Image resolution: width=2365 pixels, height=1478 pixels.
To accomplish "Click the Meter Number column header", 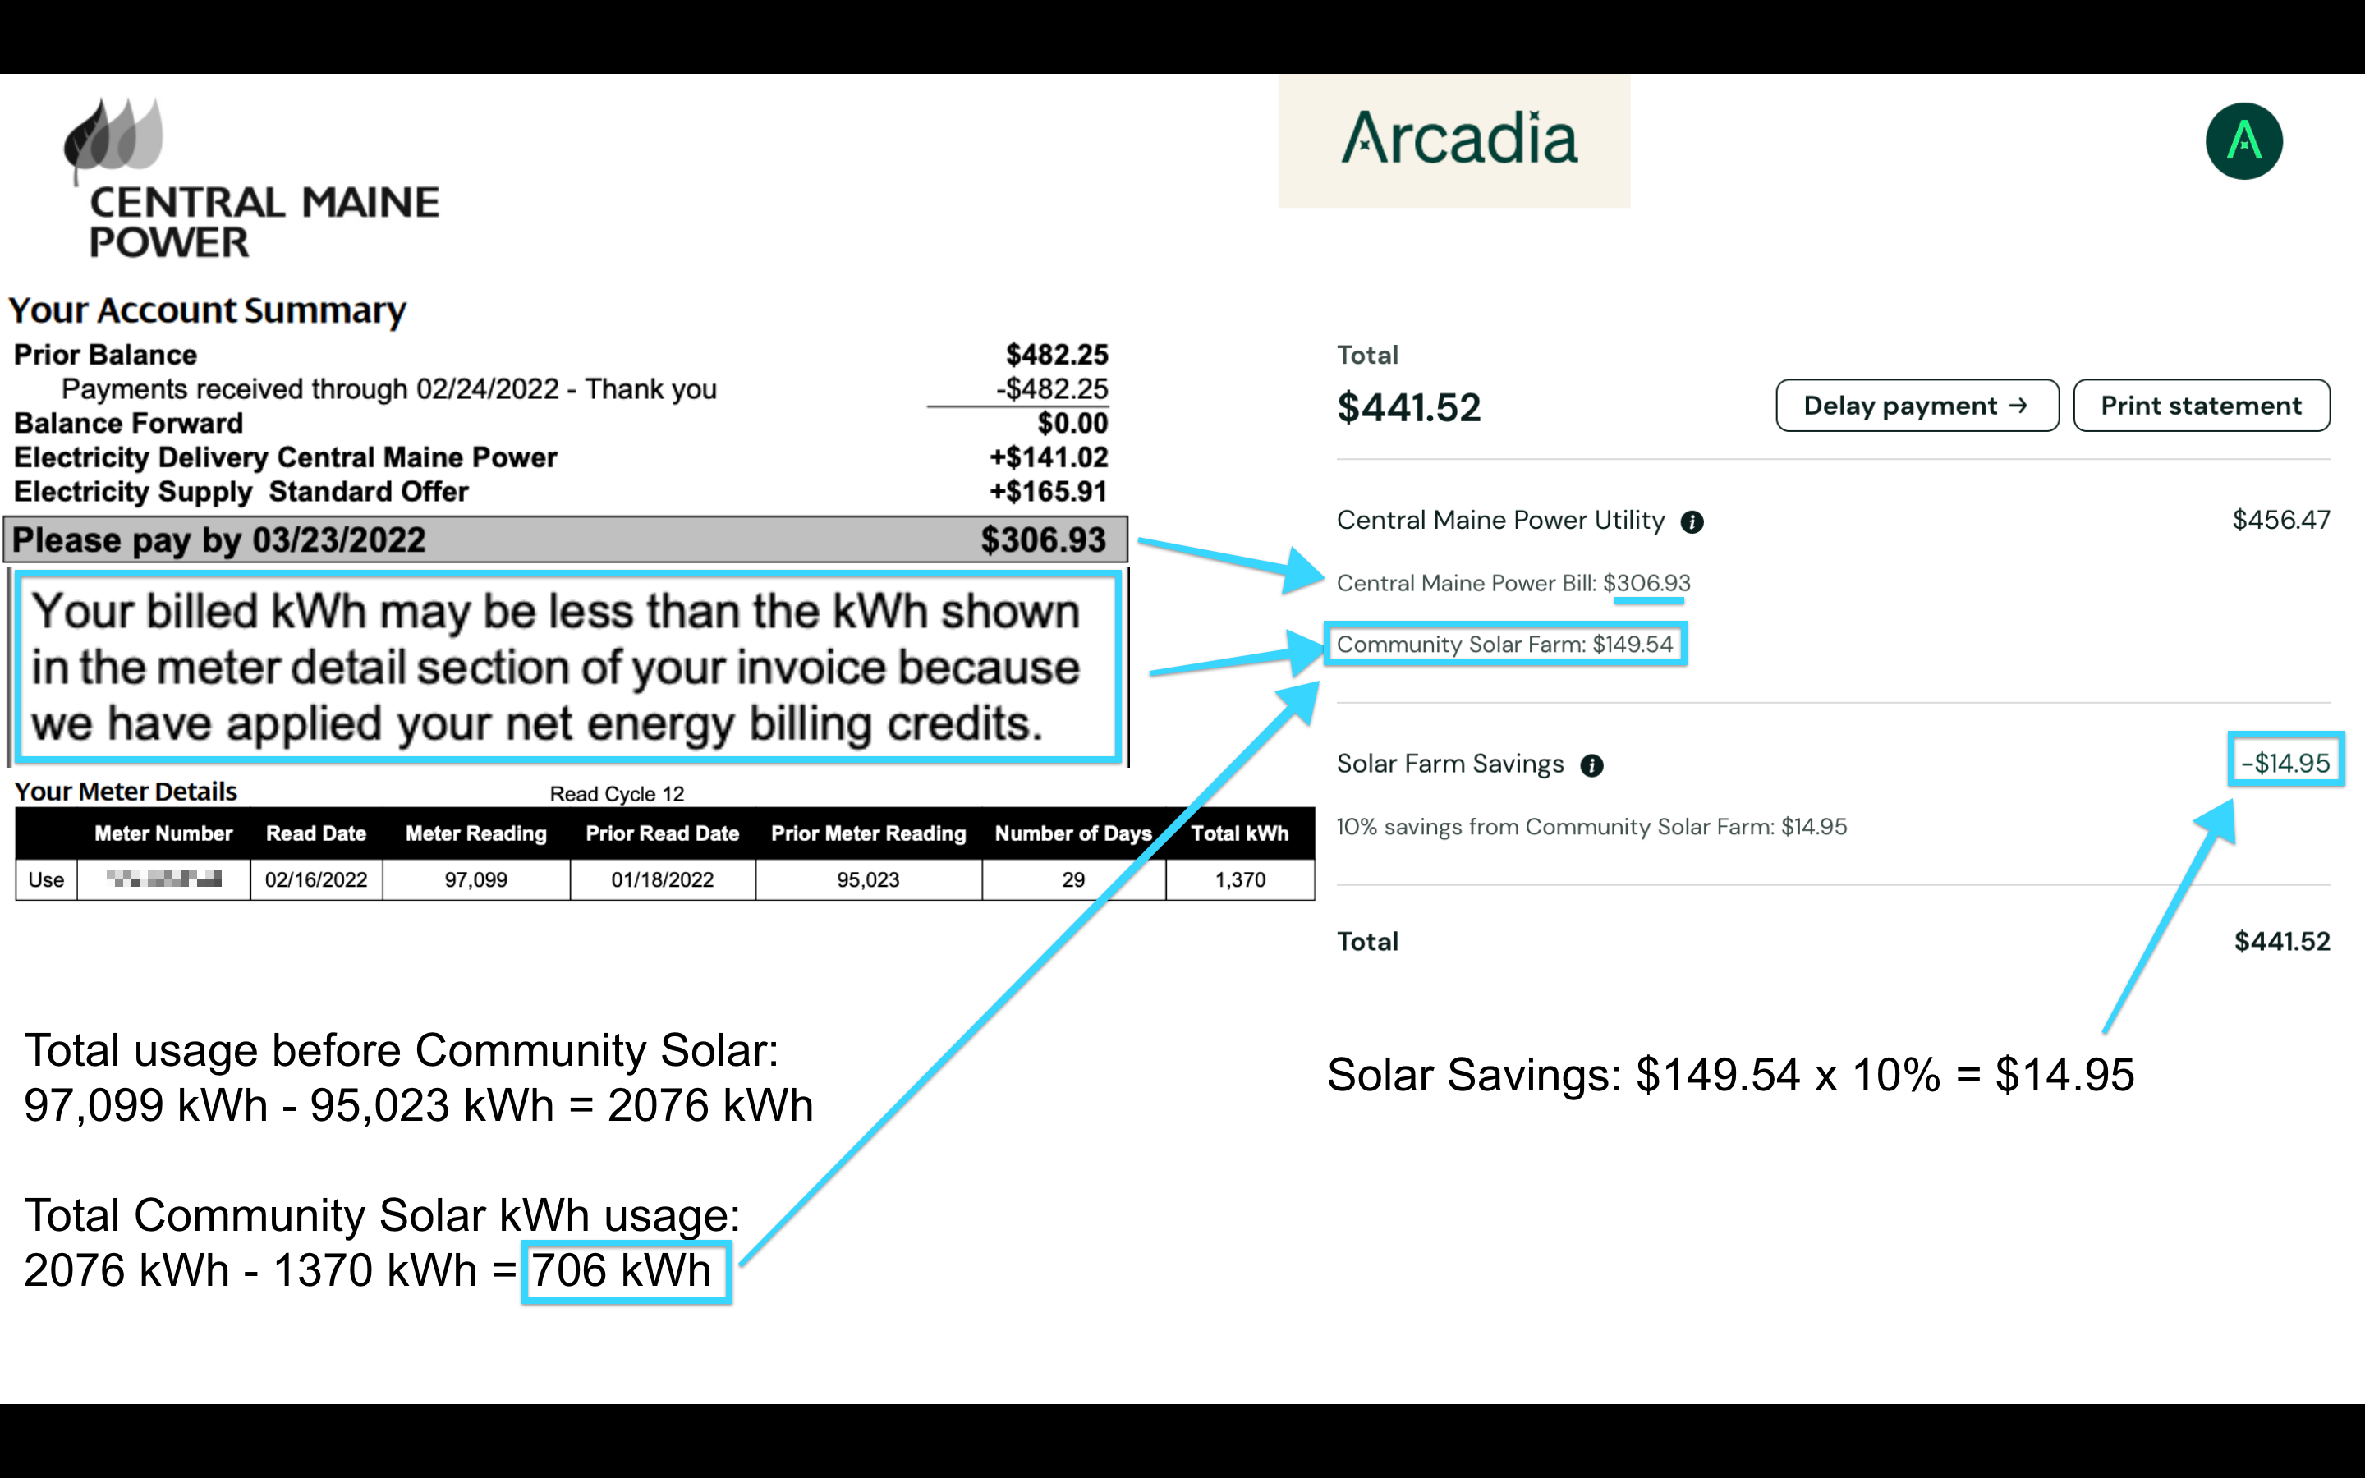I will 163,833.
